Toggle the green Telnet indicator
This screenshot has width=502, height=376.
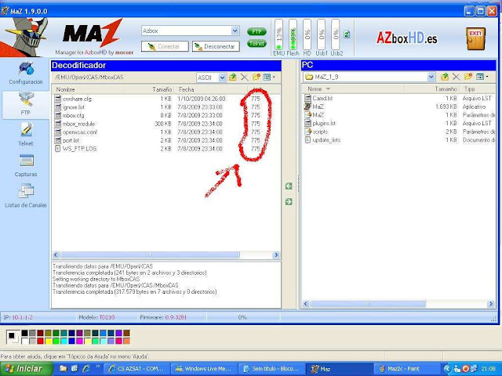click(256, 43)
